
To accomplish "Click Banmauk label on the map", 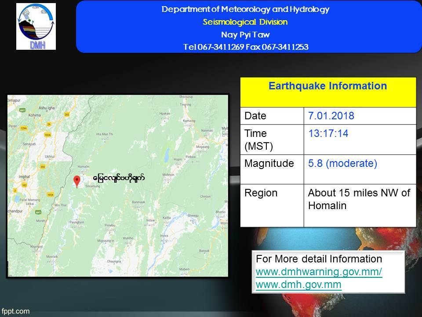I will pyautogui.click(x=138, y=202).
